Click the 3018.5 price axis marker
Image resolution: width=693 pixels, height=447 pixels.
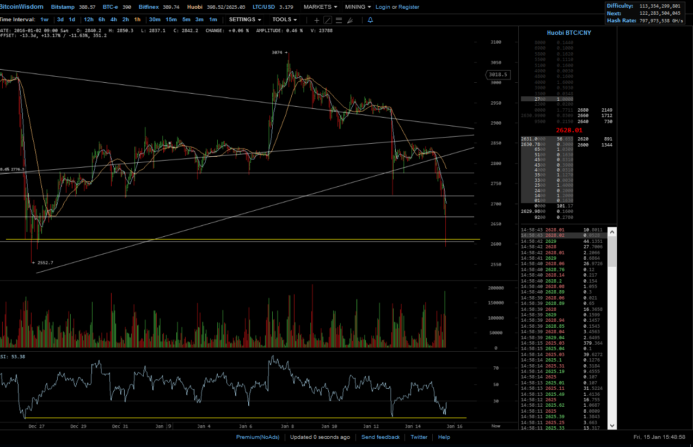pyautogui.click(x=498, y=75)
